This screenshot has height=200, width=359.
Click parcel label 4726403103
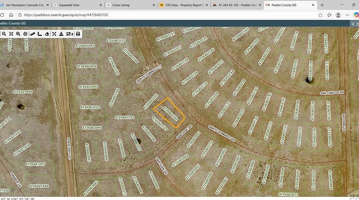click(124, 117)
